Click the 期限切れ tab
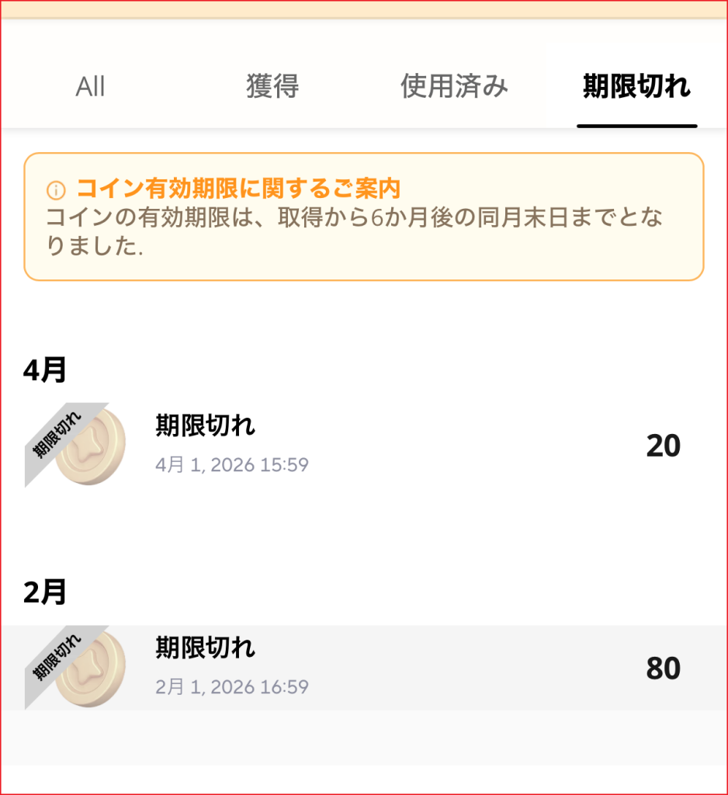728x795 pixels. pos(636,86)
